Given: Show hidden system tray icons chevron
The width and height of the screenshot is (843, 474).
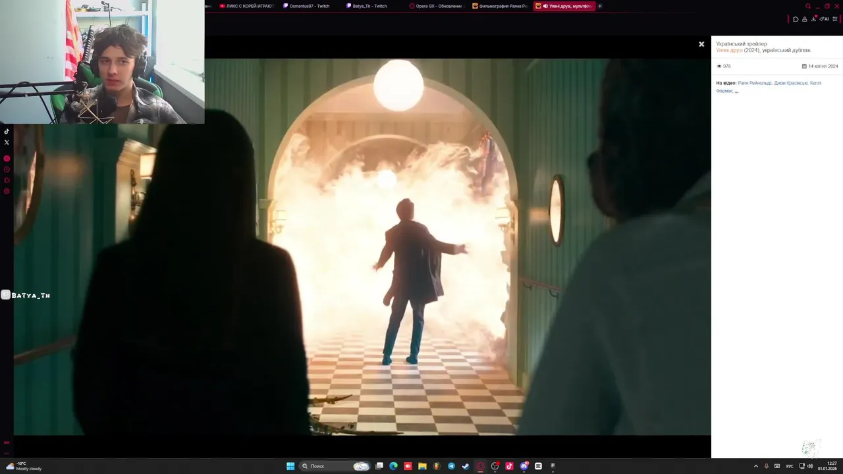Looking at the screenshot, I should 755,466.
